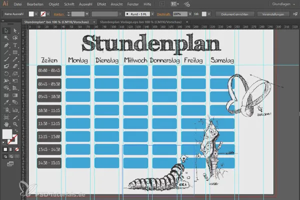
Task: Open the Arrange Documents dropdown
Action: (174, 4)
